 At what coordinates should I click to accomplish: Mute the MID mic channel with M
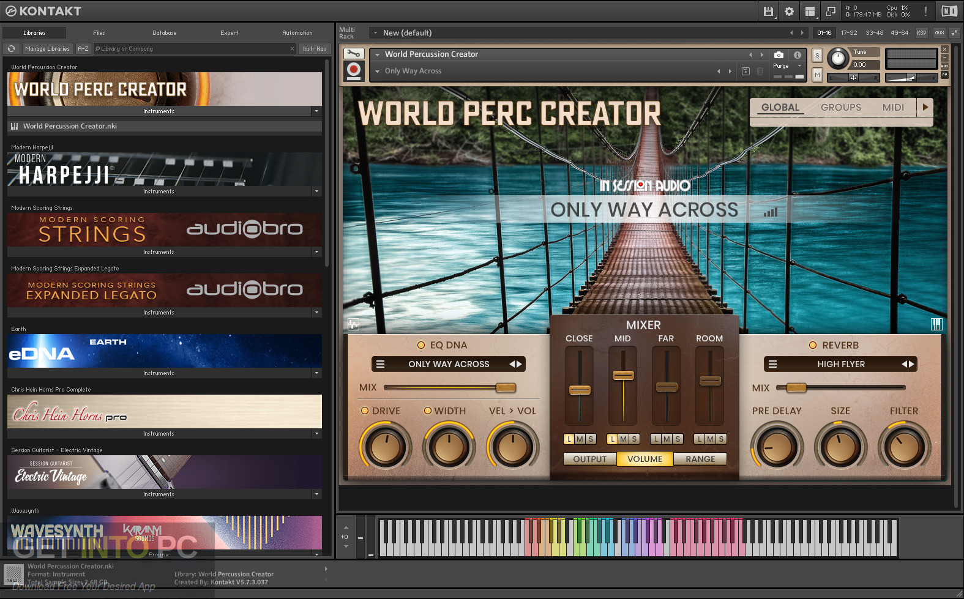(x=623, y=439)
